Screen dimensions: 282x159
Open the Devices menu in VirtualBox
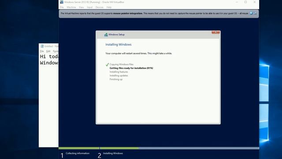(x=100, y=7)
